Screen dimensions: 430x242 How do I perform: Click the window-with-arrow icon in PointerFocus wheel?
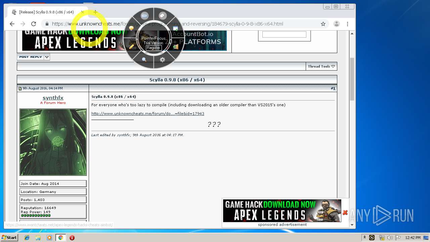(175, 29)
